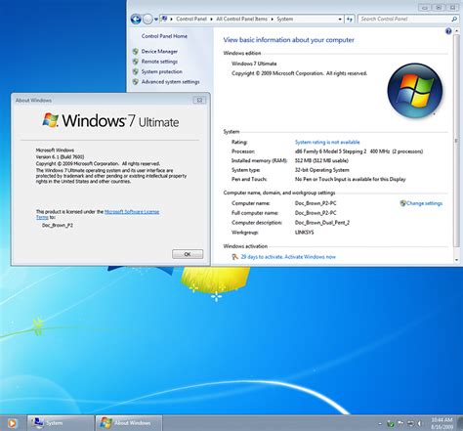The height and width of the screenshot is (431, 463).
Task: Select Control Panel breadcrumb in address bar
Action: (191, 20)
